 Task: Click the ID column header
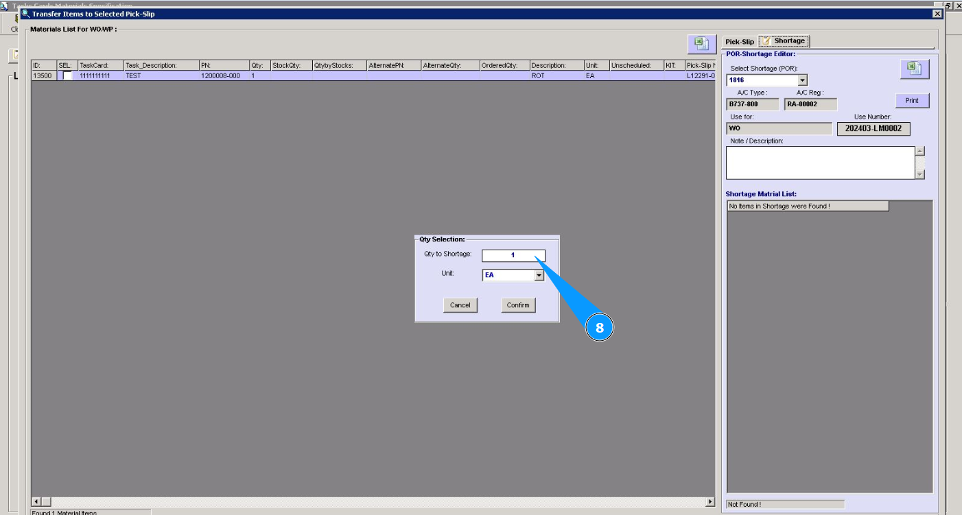tap(44, 66)
